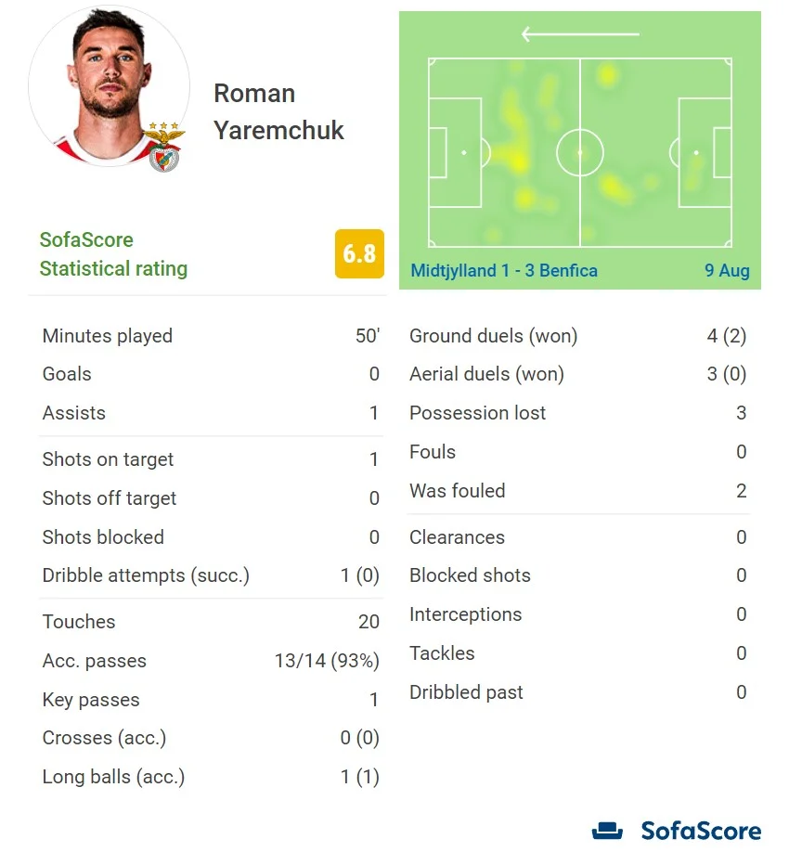
Task: Select the Minutes played stat row
Action: 211,336
